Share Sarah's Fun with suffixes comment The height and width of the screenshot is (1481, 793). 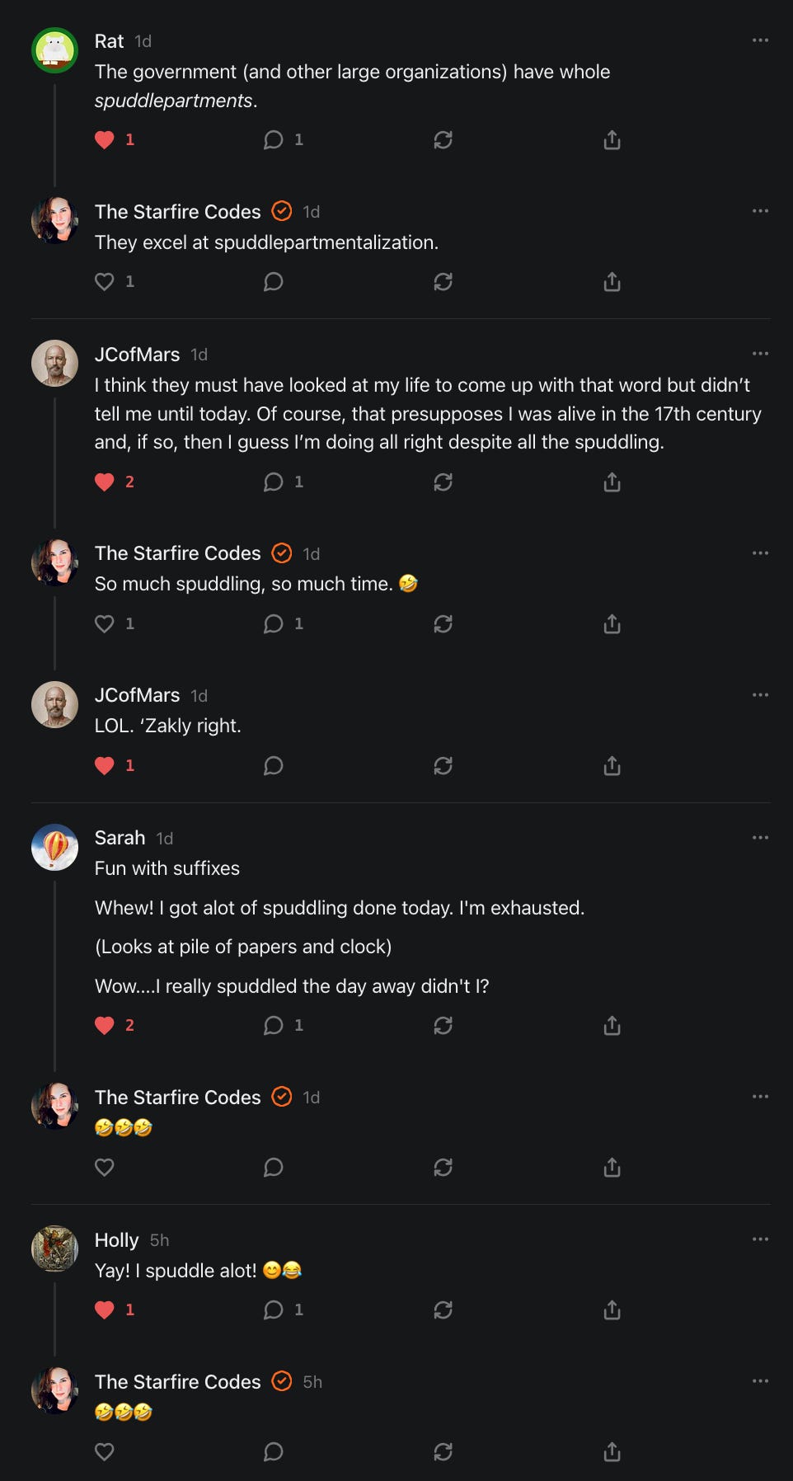coord(612,1026)
